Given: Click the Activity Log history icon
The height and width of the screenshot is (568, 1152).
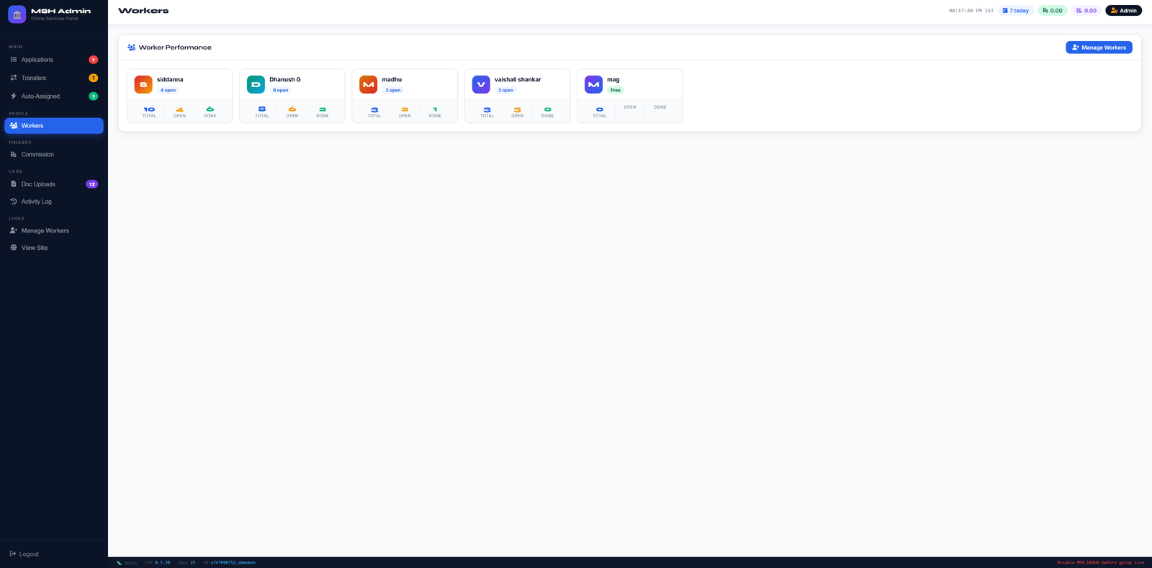Looking at the screenshot, I should (x=14, y=202).
